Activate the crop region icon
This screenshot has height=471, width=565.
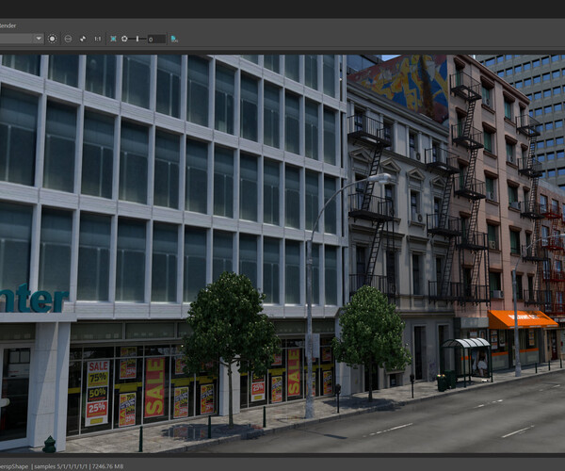point(68,39)
